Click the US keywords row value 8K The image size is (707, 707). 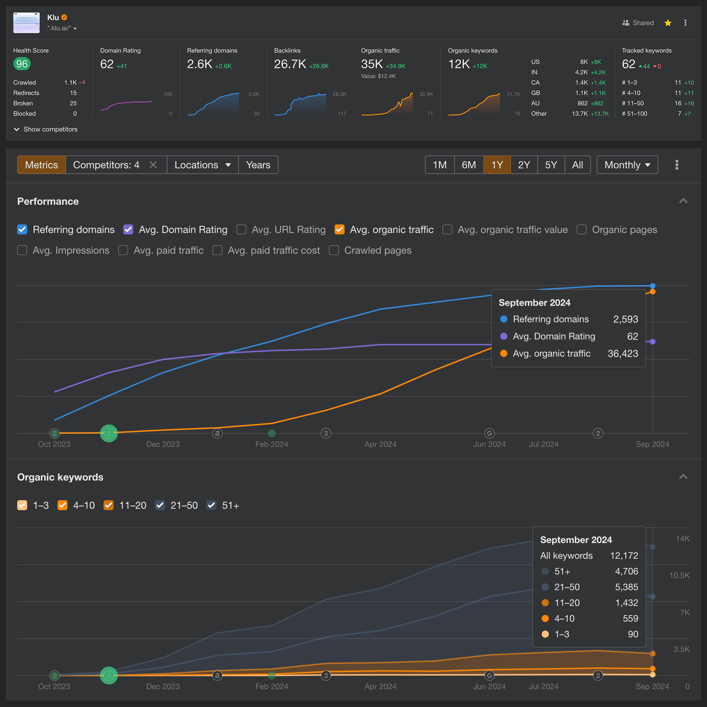pos(584,62)
